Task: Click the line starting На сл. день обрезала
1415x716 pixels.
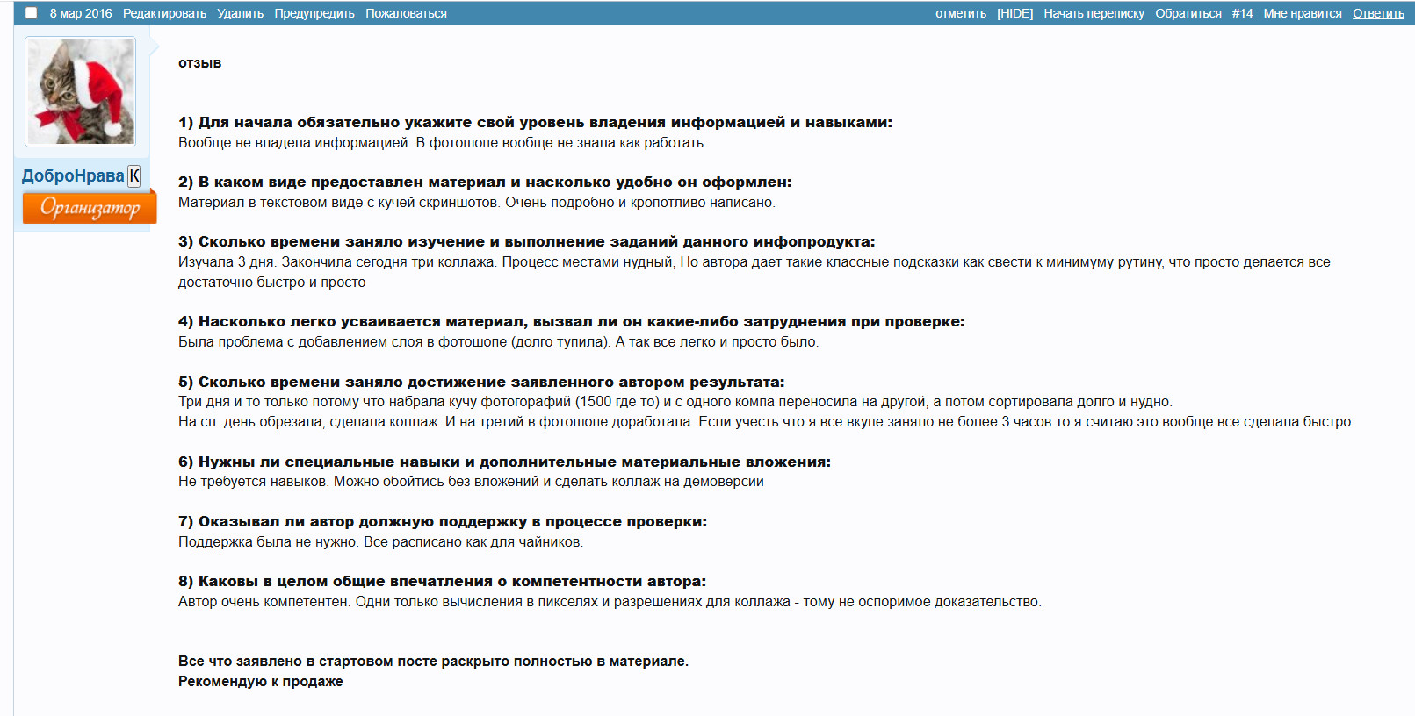Action: tap(764, 422)
